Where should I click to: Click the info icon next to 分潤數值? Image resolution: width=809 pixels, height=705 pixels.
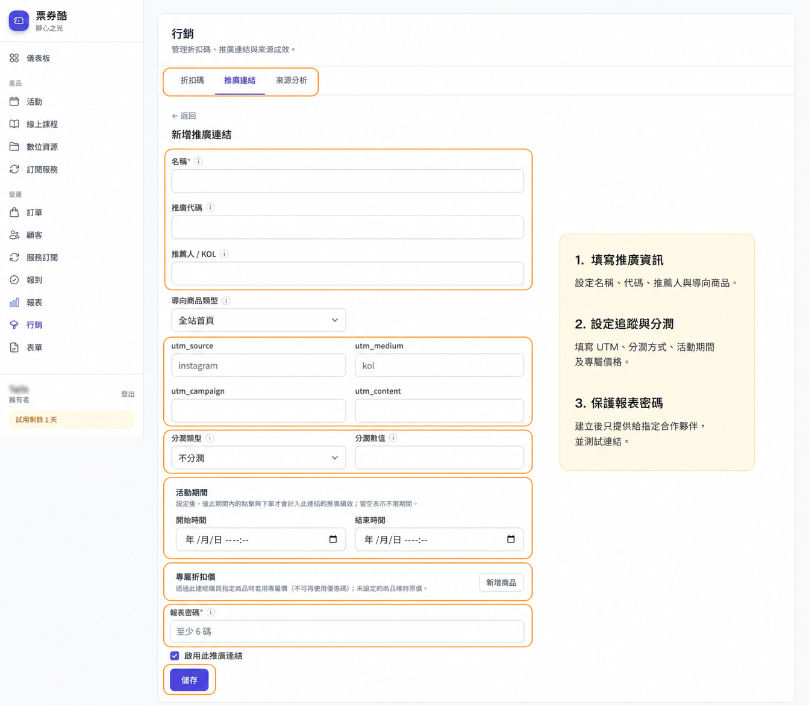click(x=393, y=438)
